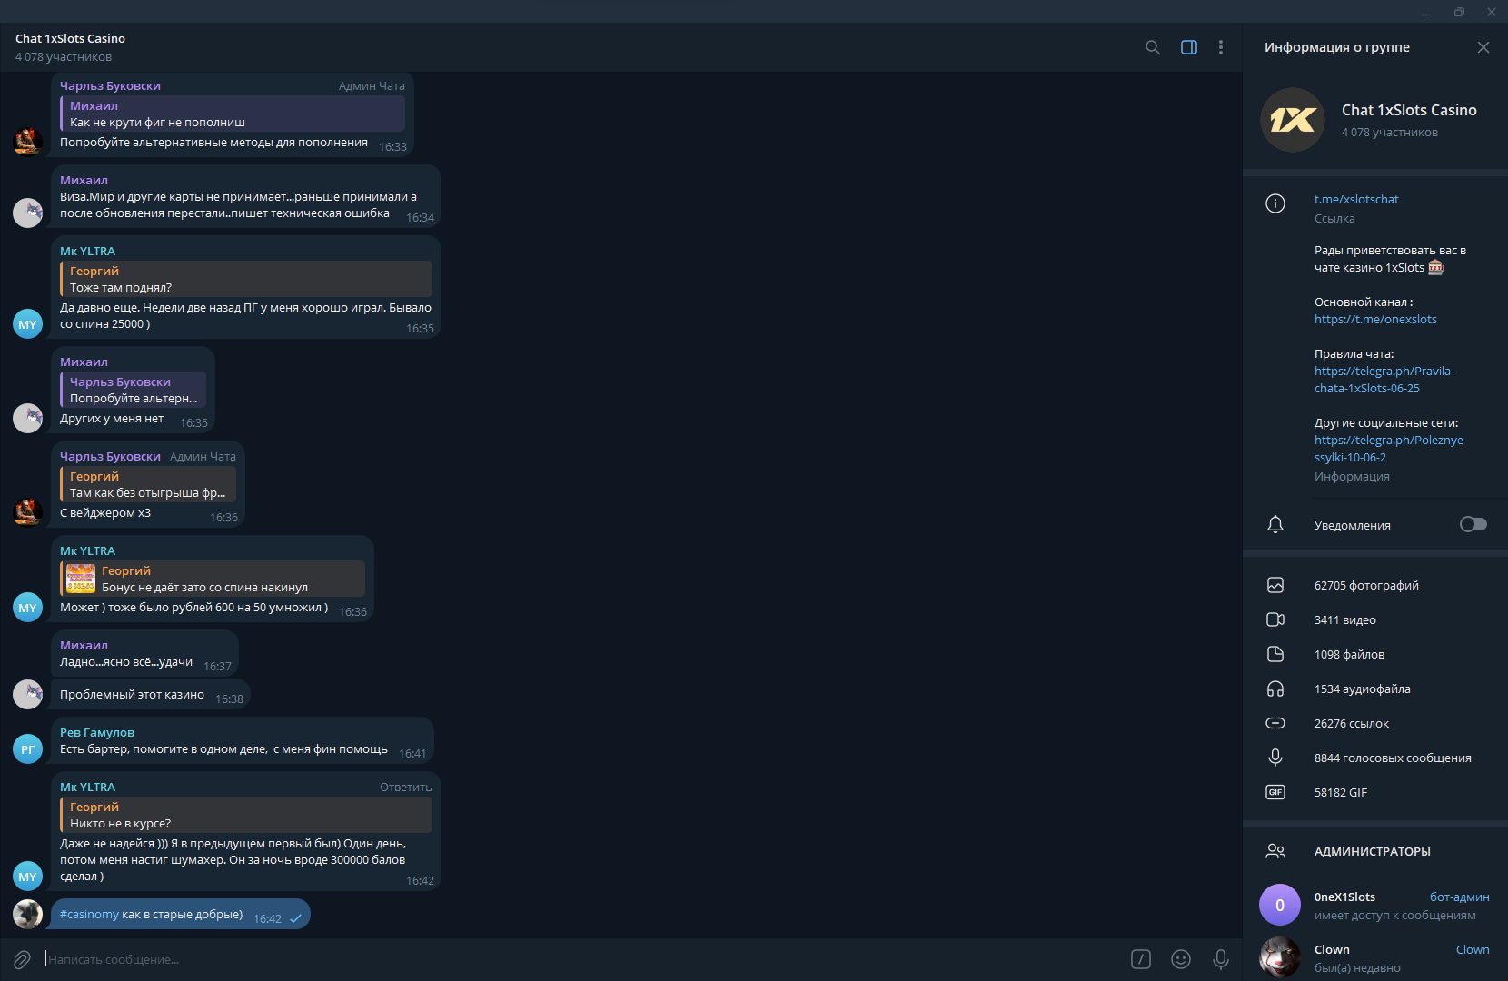Open chat search magnifier icon
Viewport: 1508px width, 981px height.
pos(1152,47)
